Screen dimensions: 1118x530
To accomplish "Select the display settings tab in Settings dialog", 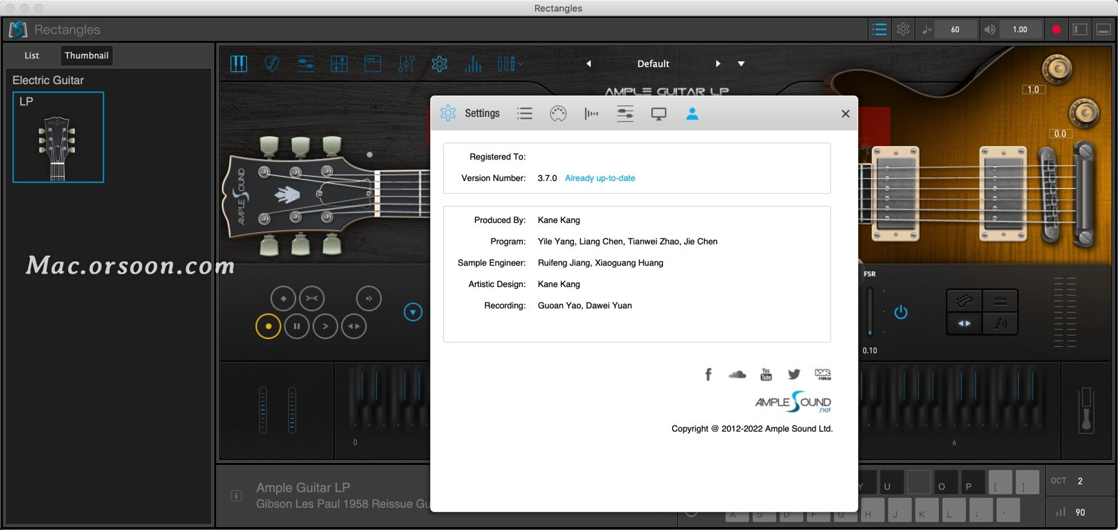I will (659, 113).
